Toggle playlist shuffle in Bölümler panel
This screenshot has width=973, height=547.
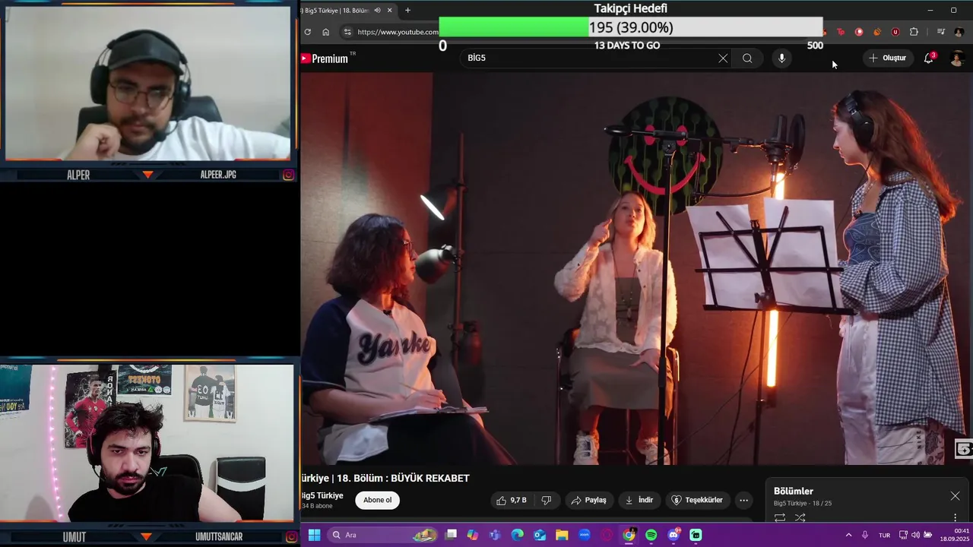pos(800,517)
